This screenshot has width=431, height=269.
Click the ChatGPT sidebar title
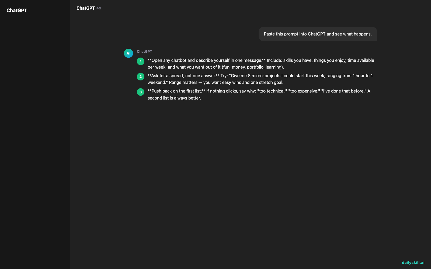tap(17, 10)
